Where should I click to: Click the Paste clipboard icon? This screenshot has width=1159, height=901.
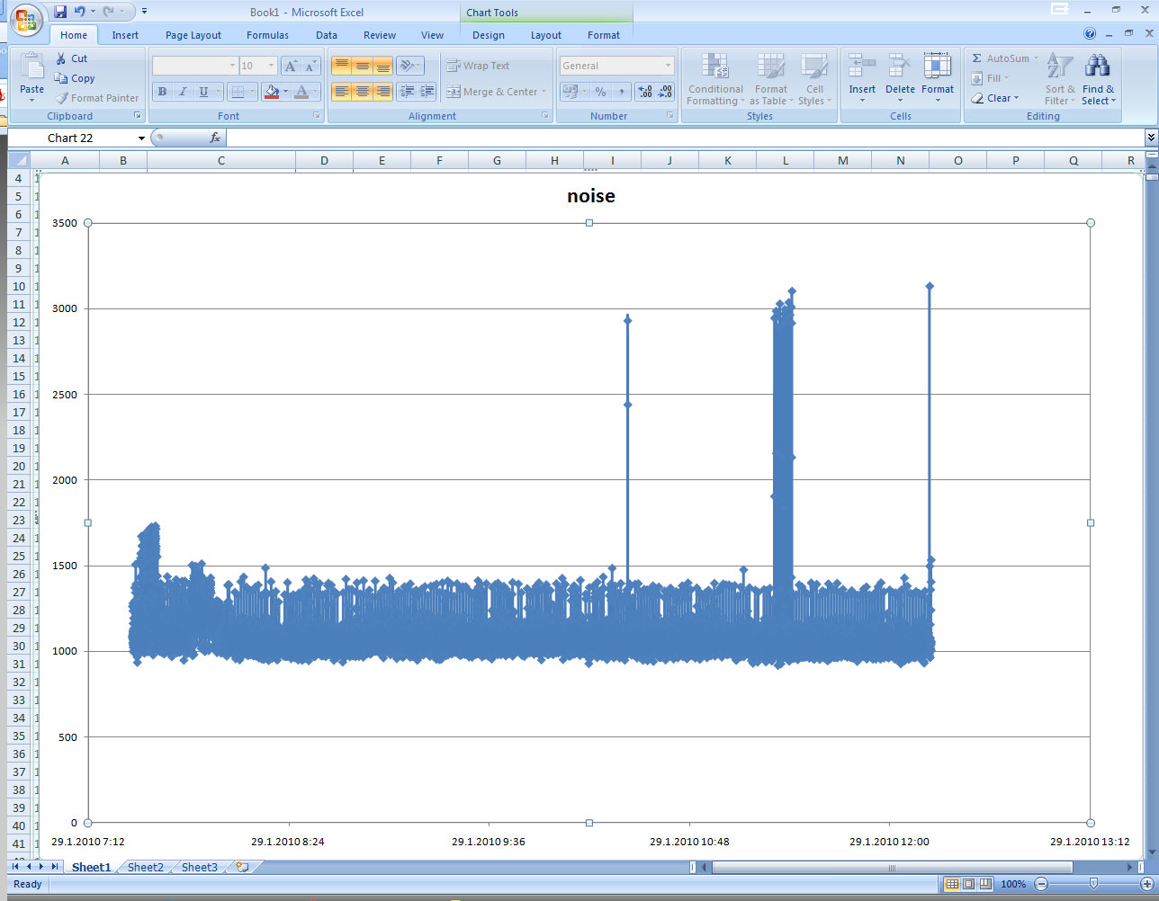point(31,68)
